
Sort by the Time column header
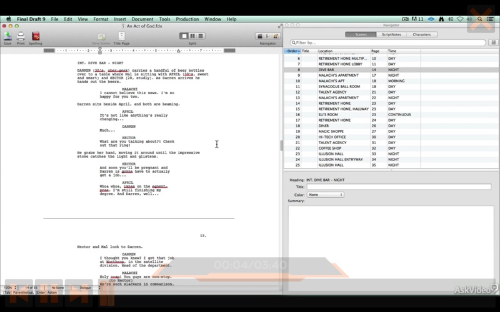(403, 51)
